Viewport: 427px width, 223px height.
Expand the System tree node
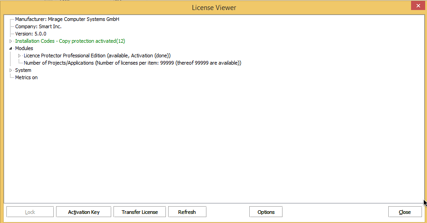[x=10, y=71]
